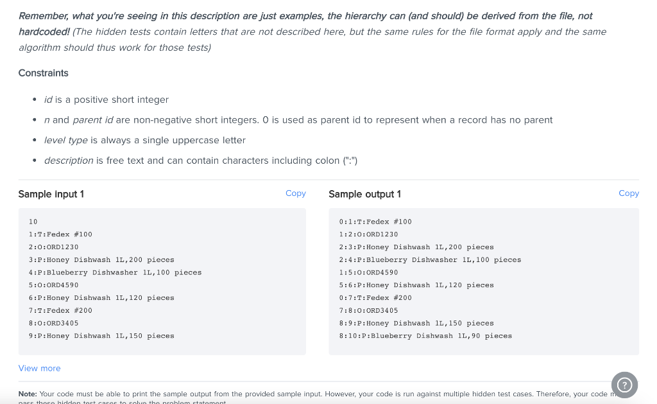Expand the sample with View more
Screen dimensions: 657x404
(x=40, y=368)
